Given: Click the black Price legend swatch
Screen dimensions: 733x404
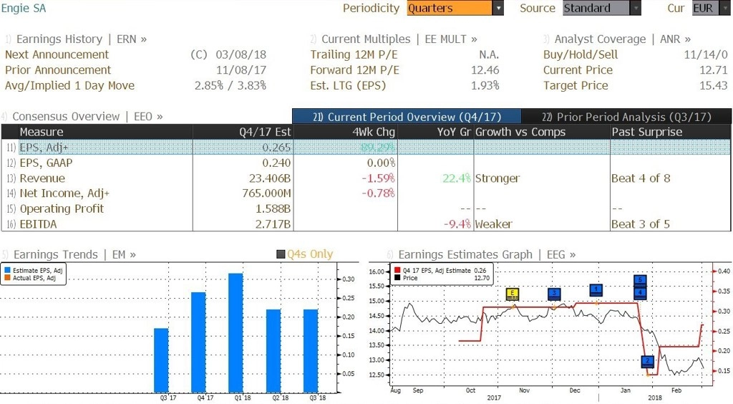Looking at the screenshot, I should tap(397, 278).
